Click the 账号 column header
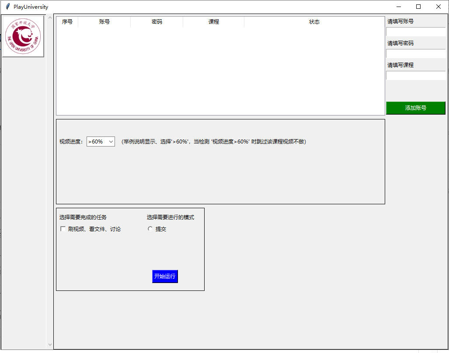This screenshot has height=353, width=449. pos(104,22)
